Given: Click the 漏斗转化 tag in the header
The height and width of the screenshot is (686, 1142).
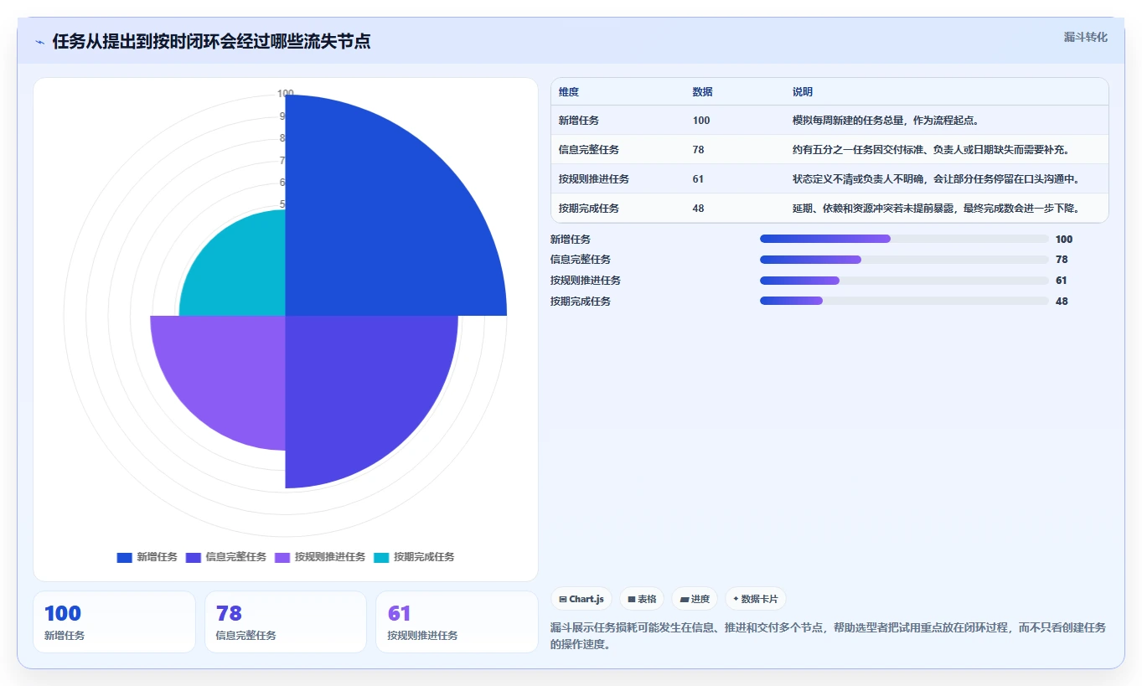Looking at the screenshot, I should [x=1086, y=37].
